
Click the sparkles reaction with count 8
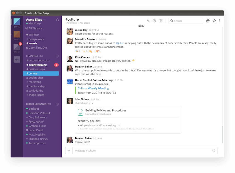85,51
